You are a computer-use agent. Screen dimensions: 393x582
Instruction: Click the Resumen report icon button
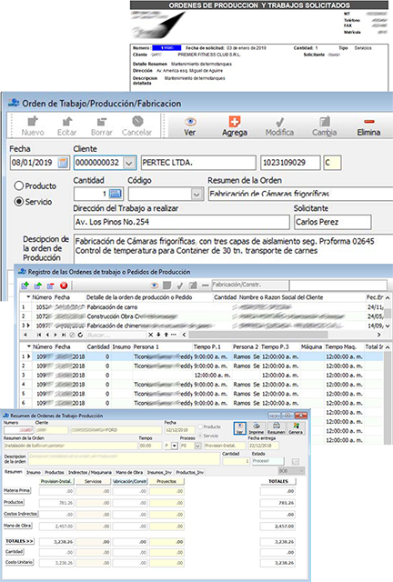coord(277,428)
